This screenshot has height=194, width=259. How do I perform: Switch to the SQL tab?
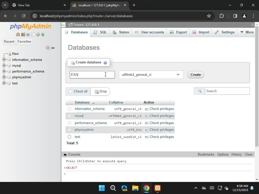click(100, 32)
